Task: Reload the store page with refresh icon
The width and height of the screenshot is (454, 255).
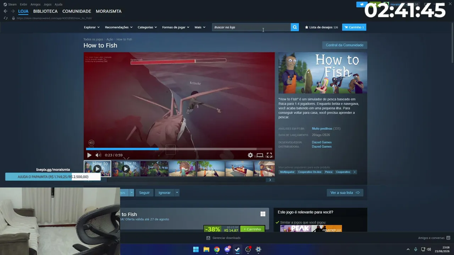Action: tap(5, 18)
